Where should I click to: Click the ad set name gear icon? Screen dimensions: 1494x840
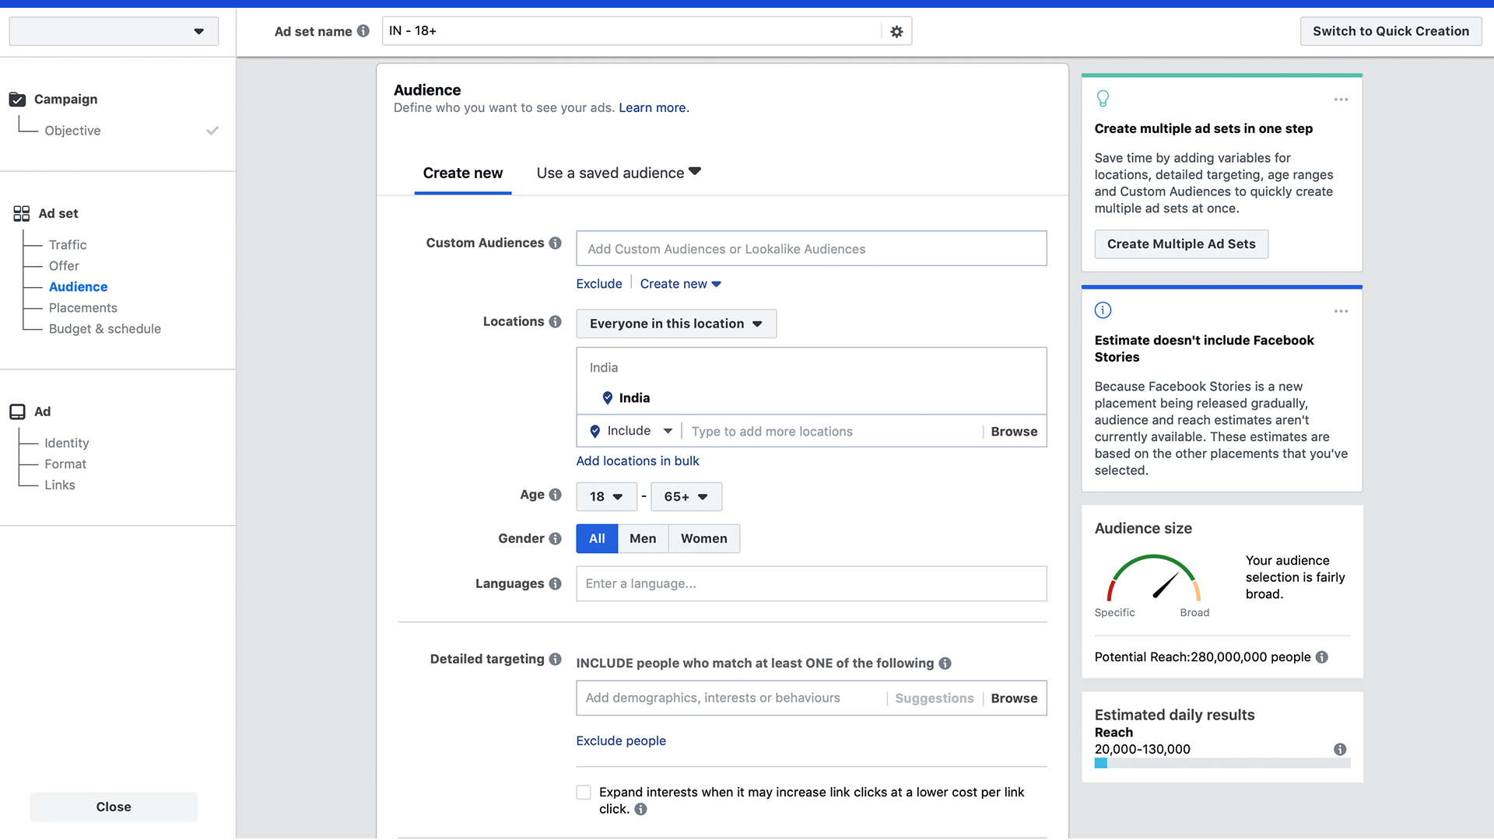[896, 32]
